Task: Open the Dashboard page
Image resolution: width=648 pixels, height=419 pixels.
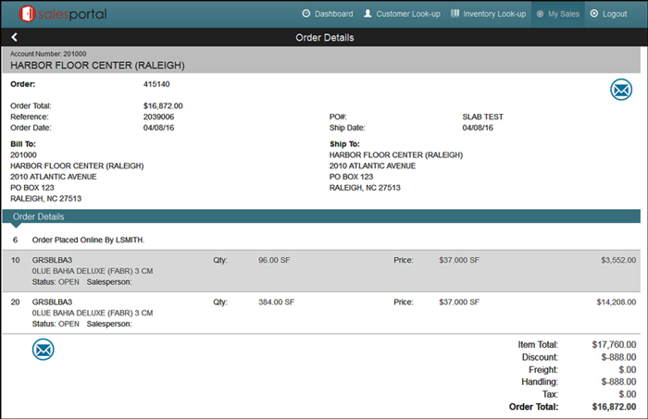Action: point(327,14)
